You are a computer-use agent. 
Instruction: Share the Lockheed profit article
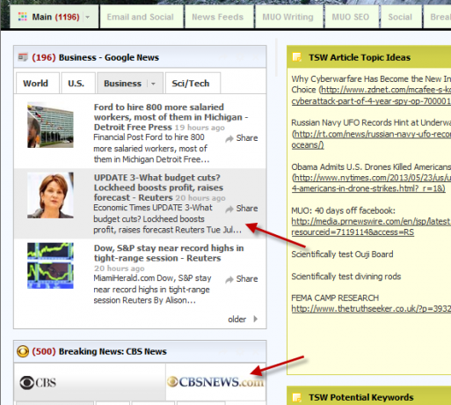tap(242, 209)
